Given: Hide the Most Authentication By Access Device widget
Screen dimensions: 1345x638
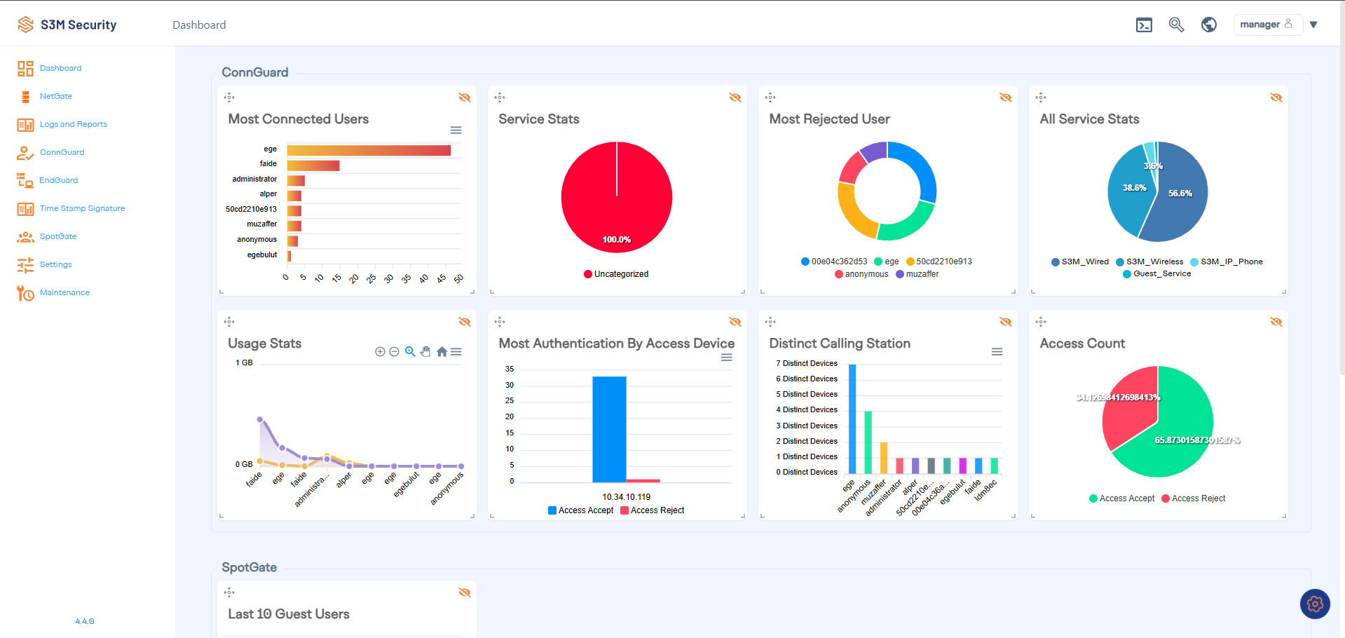Looking at the screenshot, I should [x=735, y=322].
